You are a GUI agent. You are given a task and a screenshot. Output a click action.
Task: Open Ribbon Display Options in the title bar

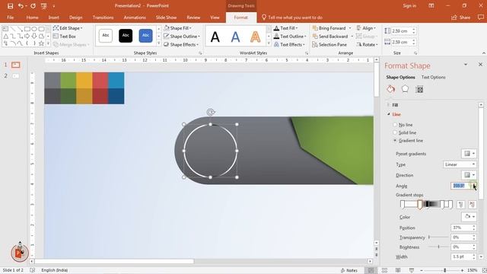tap(431, 5)
